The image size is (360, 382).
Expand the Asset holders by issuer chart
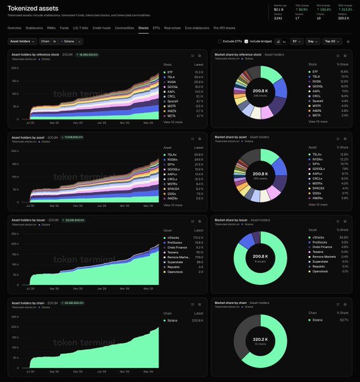tap(192, 221)
